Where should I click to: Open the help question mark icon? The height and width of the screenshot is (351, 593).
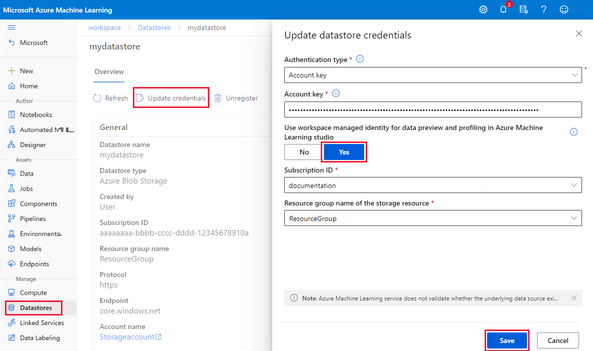click(544, 10)
